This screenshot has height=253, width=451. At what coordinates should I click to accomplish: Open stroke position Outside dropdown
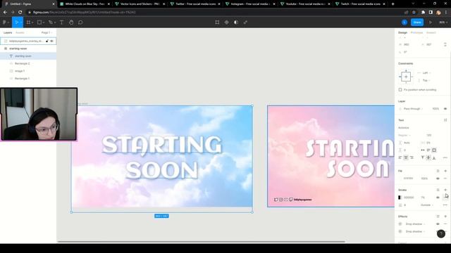pos(427,205)
